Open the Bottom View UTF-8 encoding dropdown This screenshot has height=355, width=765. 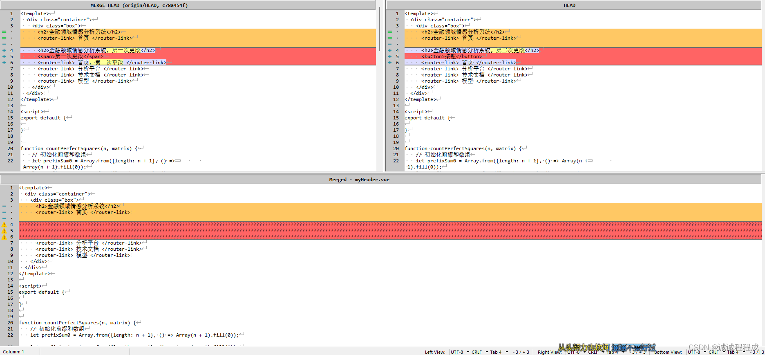(697, 352)
